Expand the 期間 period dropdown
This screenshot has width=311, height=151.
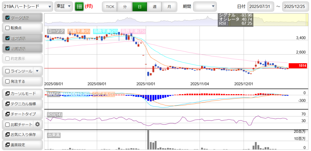pos(205,6)
